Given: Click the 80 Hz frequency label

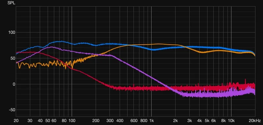Looking at the screenshot, I should coord(64,120).
